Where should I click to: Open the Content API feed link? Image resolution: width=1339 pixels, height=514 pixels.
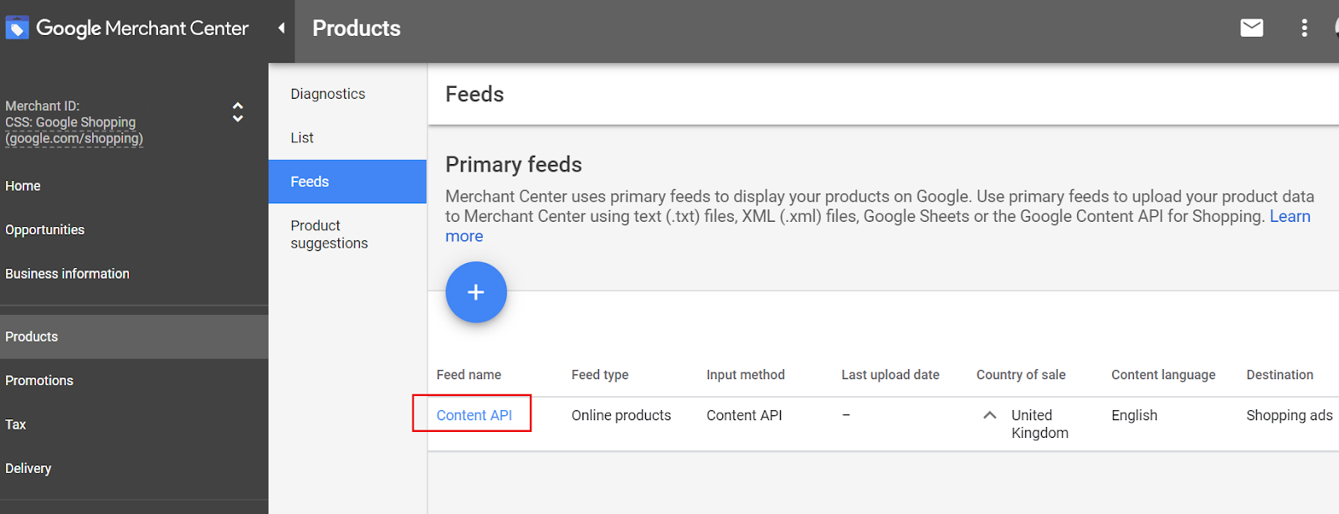coord(474,415)
